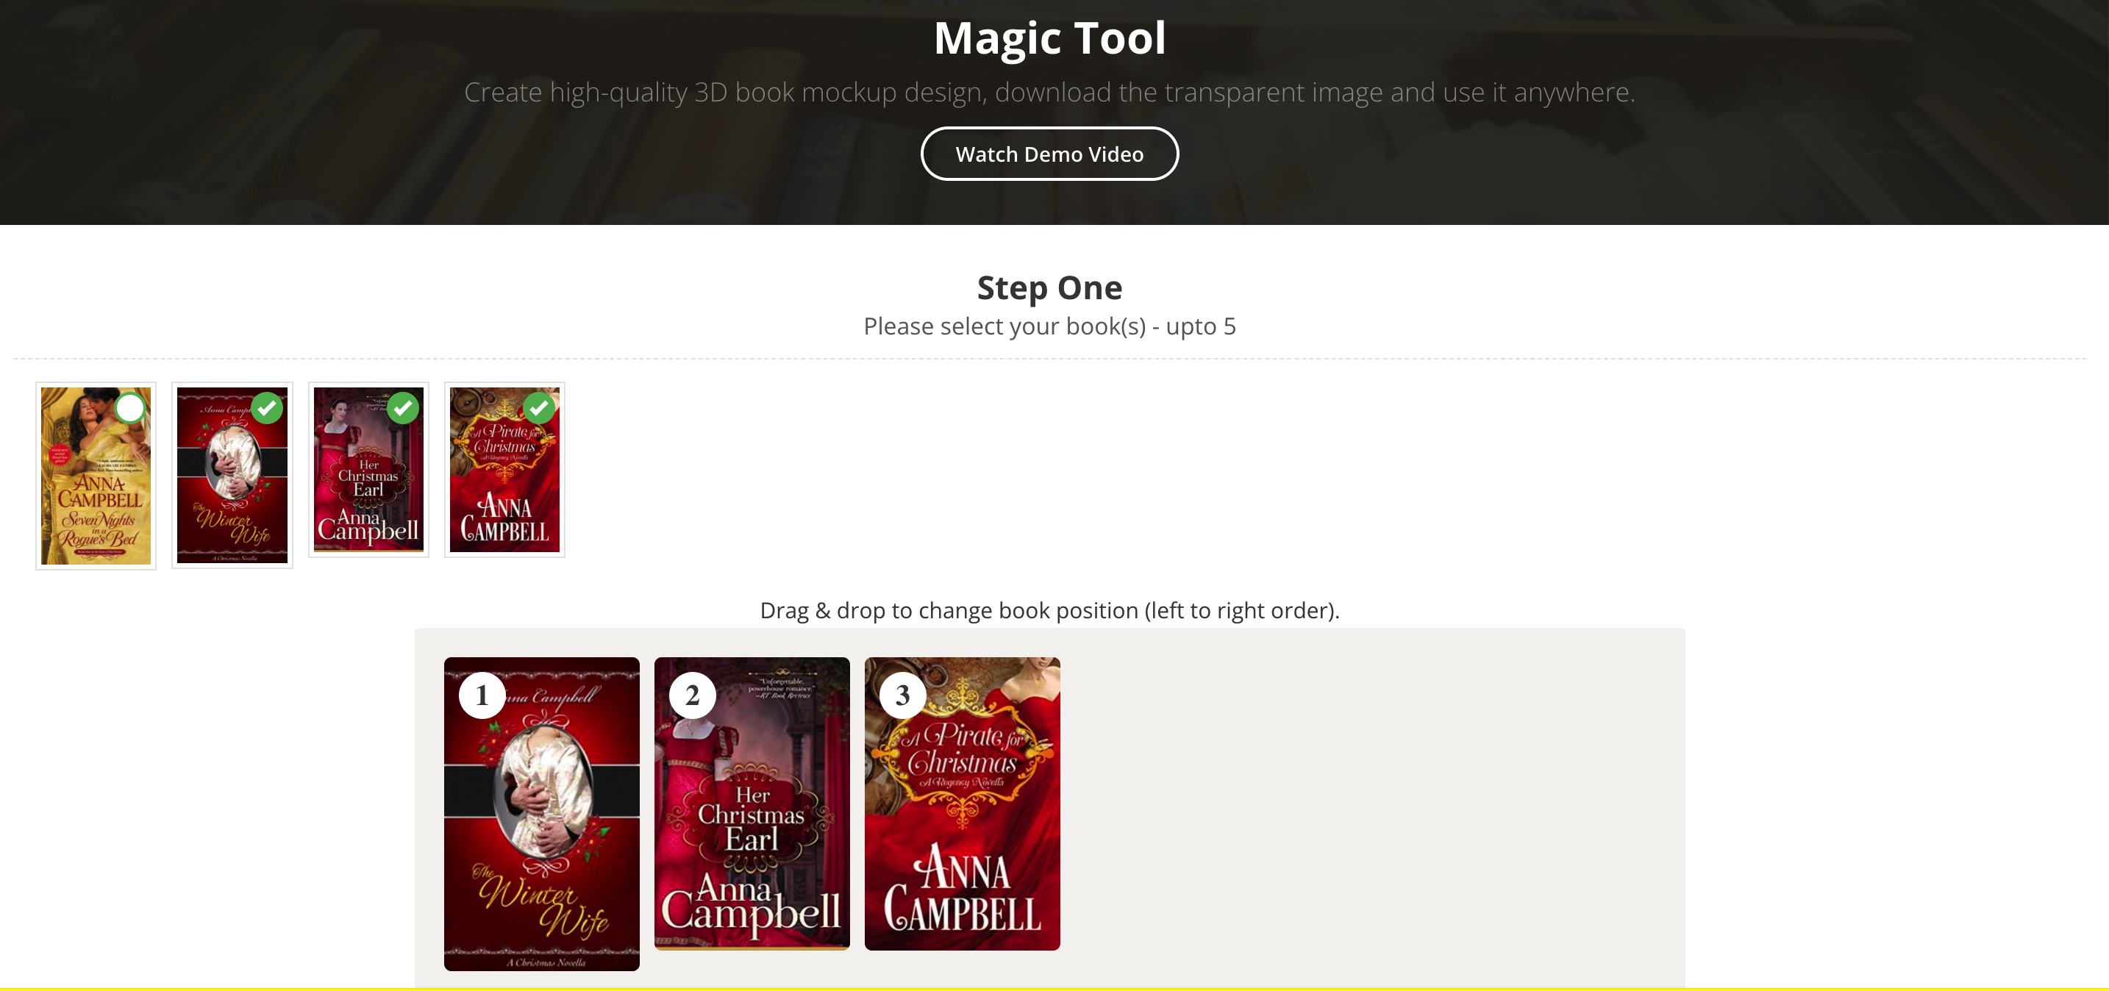The height and width of the screenshot is (991, 2109).
Task: Click the number 3 badge on Pirate for Christmas
Action: coord(903,695)
